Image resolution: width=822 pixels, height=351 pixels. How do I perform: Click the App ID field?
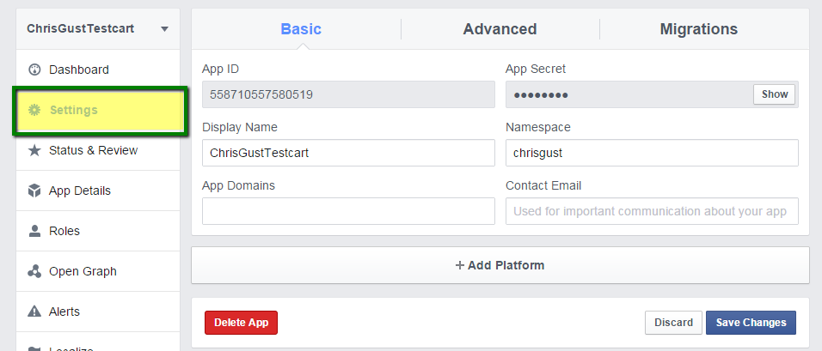348,94
